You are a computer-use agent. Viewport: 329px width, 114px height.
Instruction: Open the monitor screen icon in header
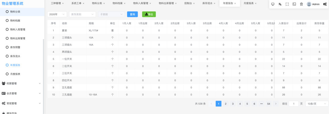(273, 4)
